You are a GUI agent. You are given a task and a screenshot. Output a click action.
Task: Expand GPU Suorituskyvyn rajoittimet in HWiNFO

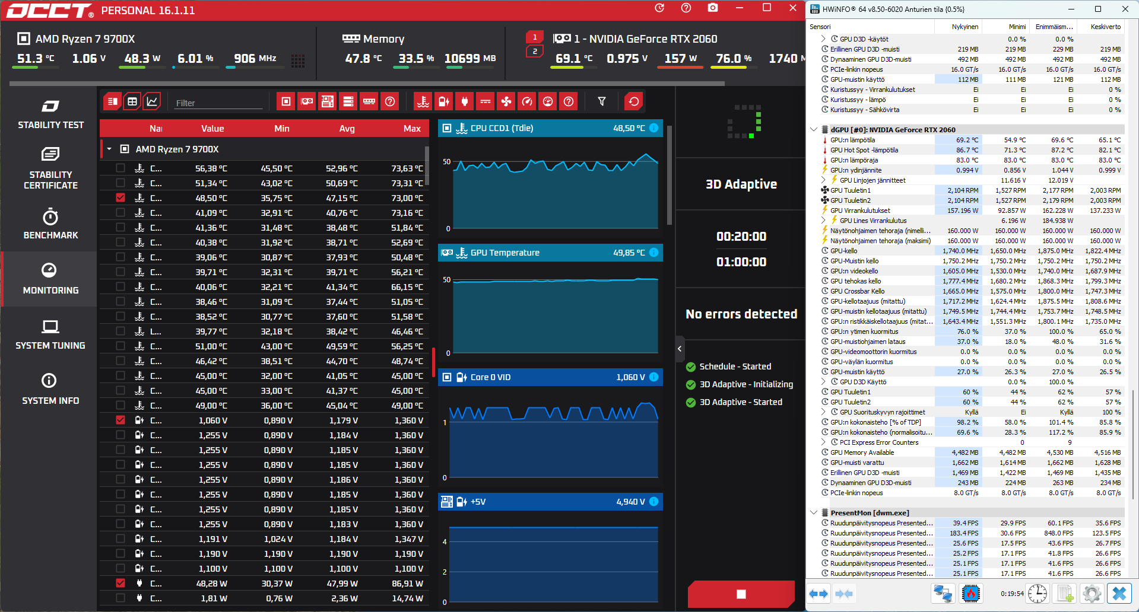point(824,412)
